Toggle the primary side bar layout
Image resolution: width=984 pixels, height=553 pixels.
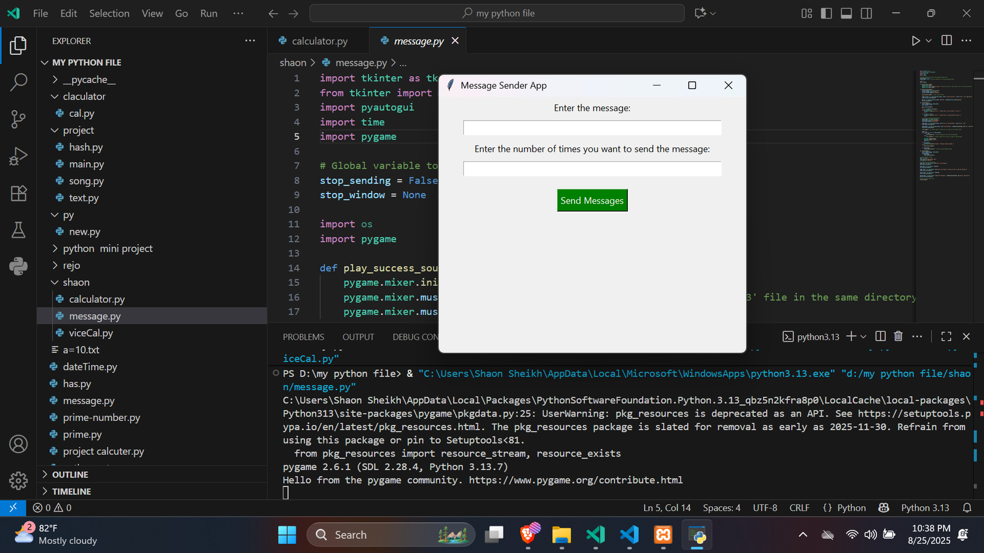tap(827, 14)
